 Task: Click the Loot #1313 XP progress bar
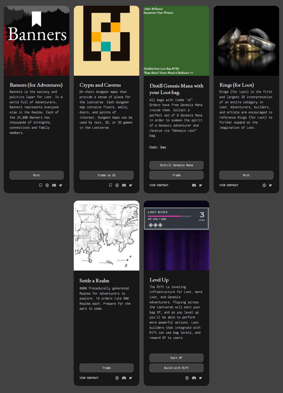coord(169,216)
